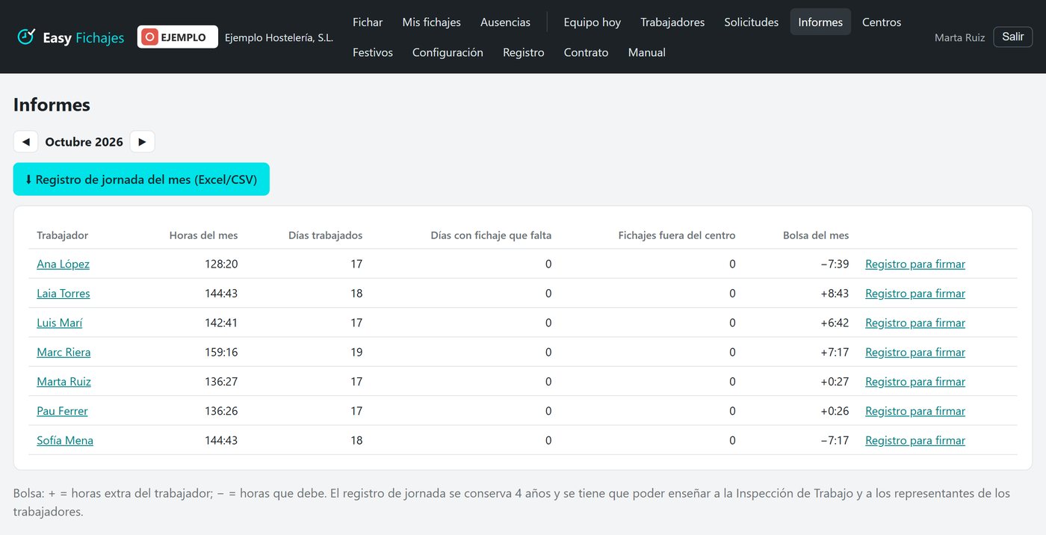This screenshot has height=535, width=1046.
Task: Open worker Luis Marí
Action: click(x=60, y=323)
